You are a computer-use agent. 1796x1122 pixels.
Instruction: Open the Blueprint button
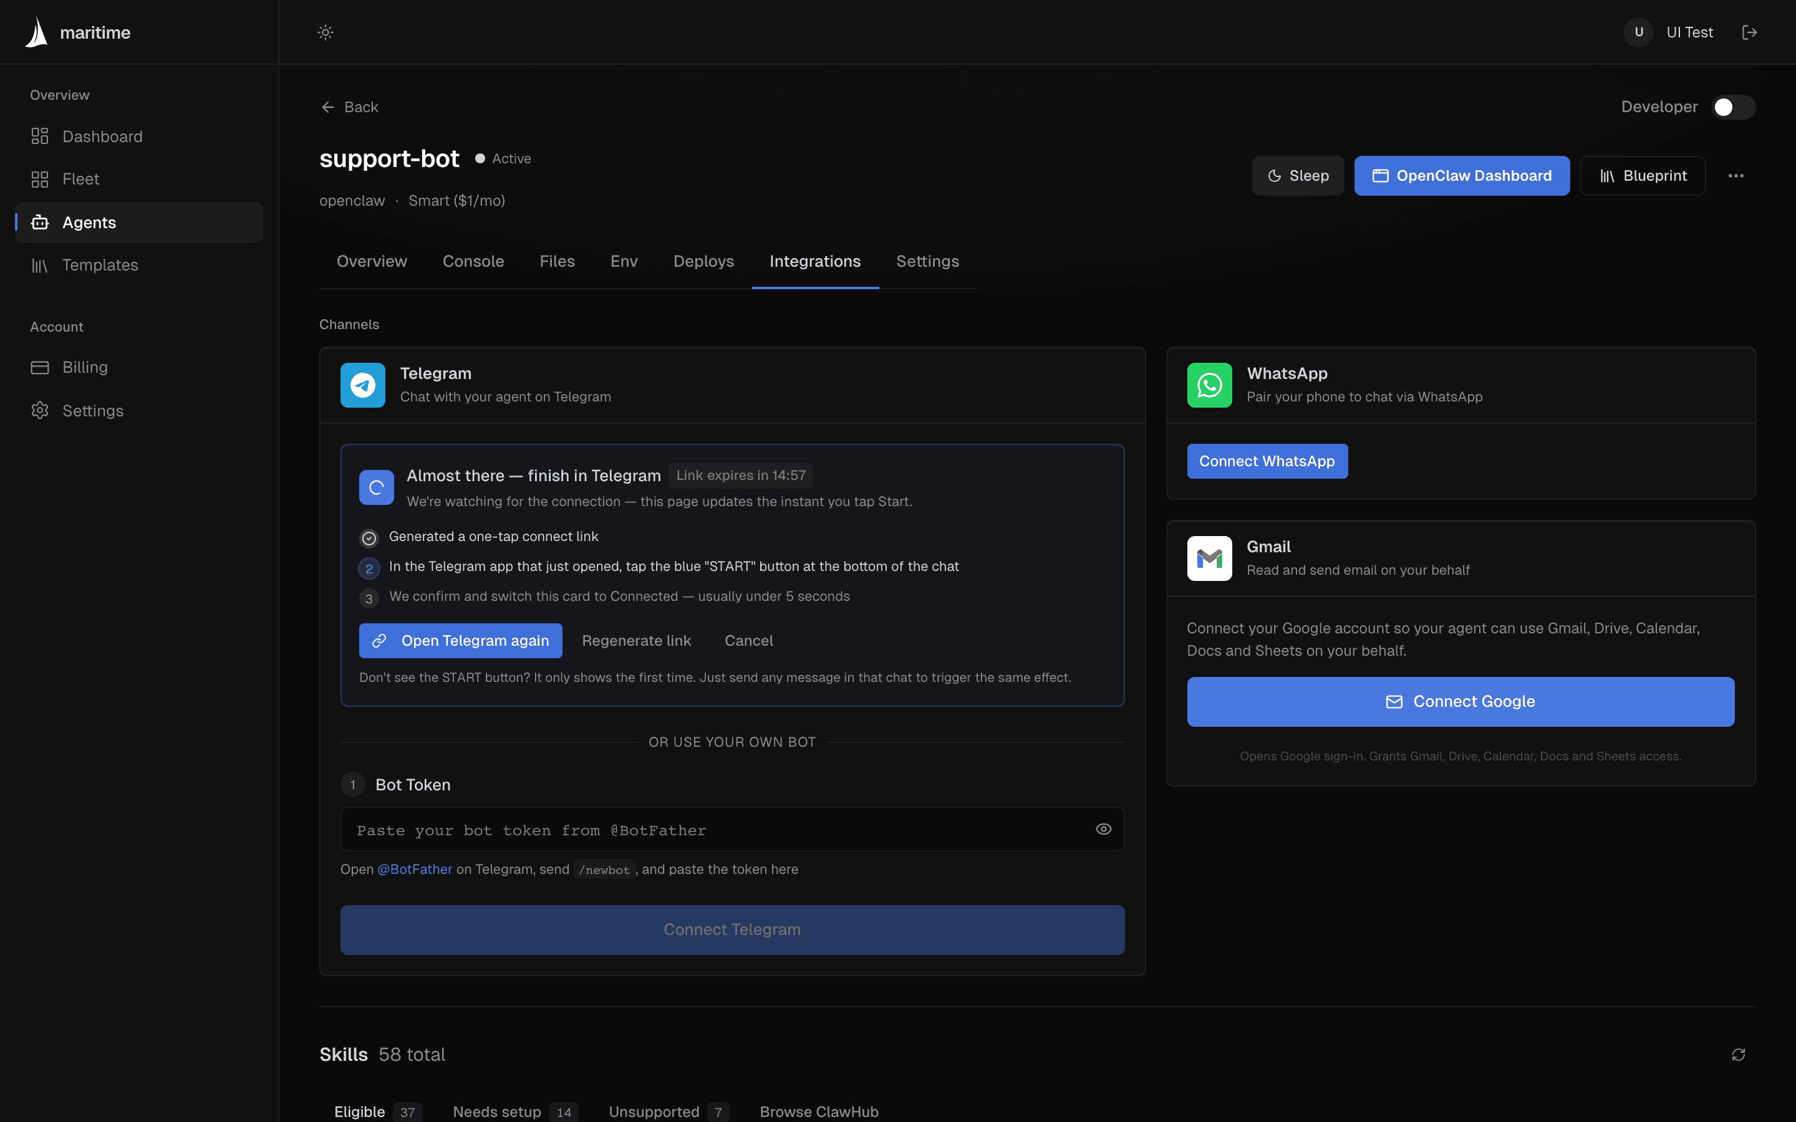point(1643,176)
